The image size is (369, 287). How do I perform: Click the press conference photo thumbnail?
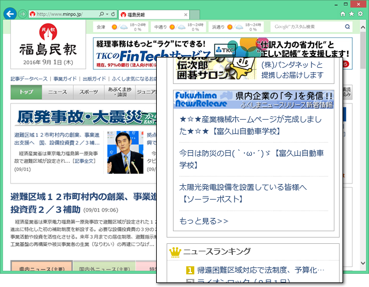click(x=125, y=152)
